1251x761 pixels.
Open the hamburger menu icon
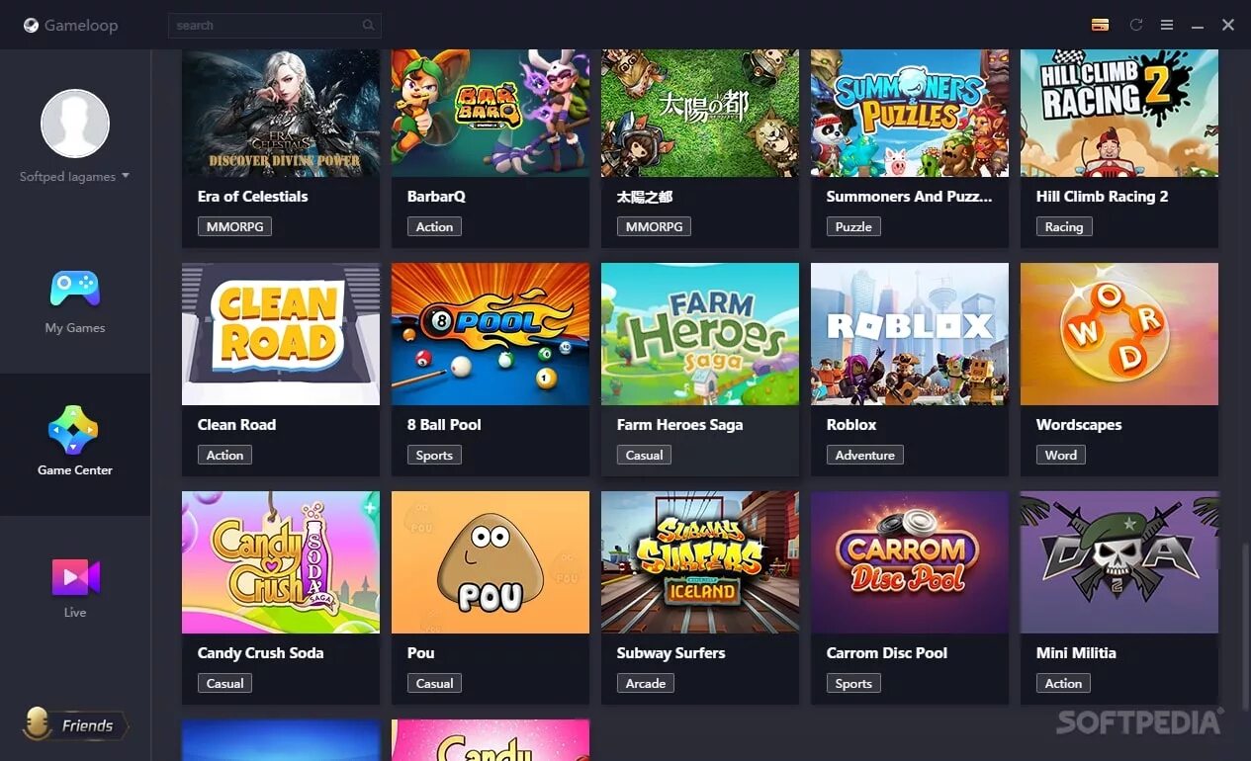pyautogui.click(x=1167, y=25)
